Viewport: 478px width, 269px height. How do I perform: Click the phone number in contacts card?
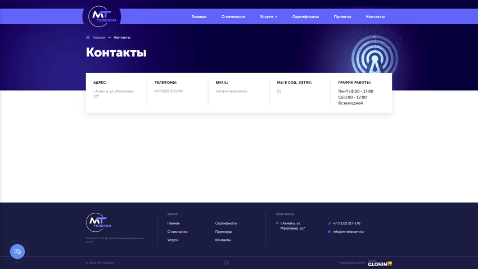(168, 91)
